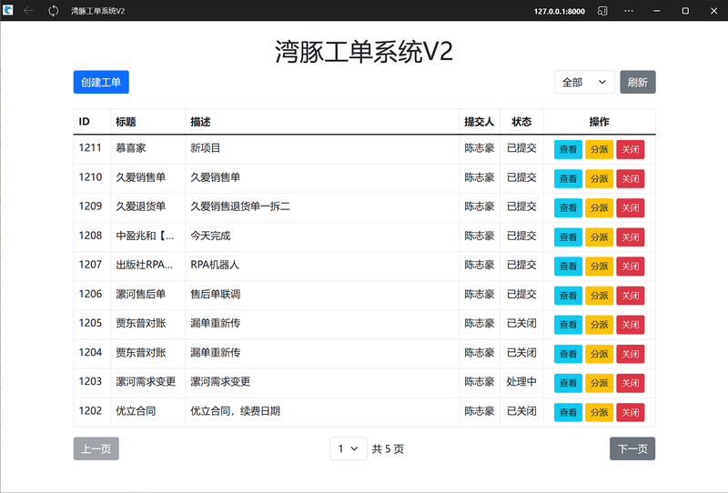The height and width of the screenshot is (493, 728).
Task: Click 关闭 on ticket 1205 row
Action: pos(630,325)
